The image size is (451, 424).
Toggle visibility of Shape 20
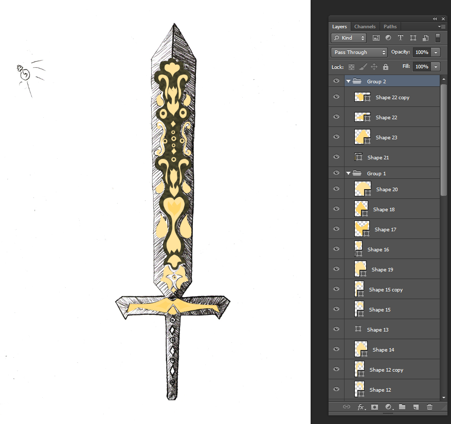pyautogui.click(x=336, y=189)
